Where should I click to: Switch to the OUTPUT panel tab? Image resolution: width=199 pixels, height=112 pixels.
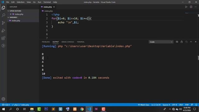click(x=56, y=42)
